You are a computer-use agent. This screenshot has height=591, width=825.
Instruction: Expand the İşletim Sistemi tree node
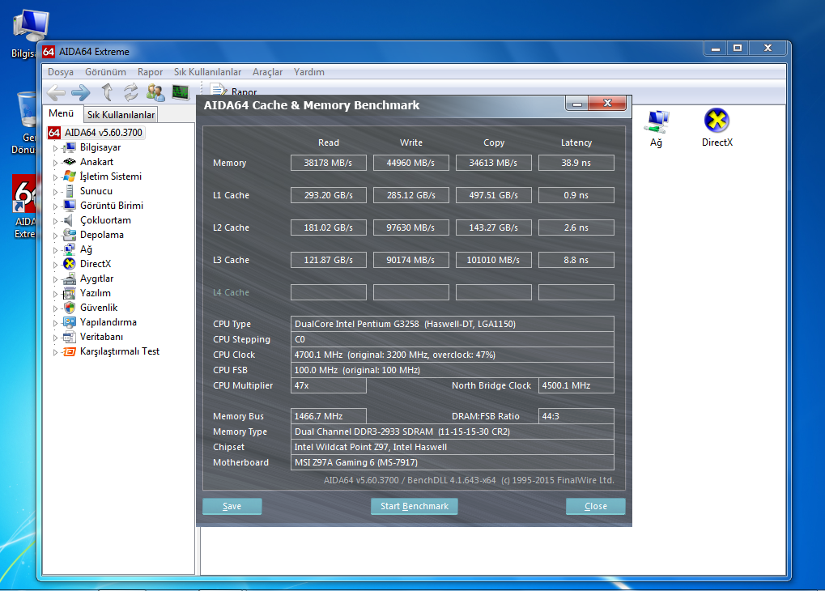coord(55,176)
